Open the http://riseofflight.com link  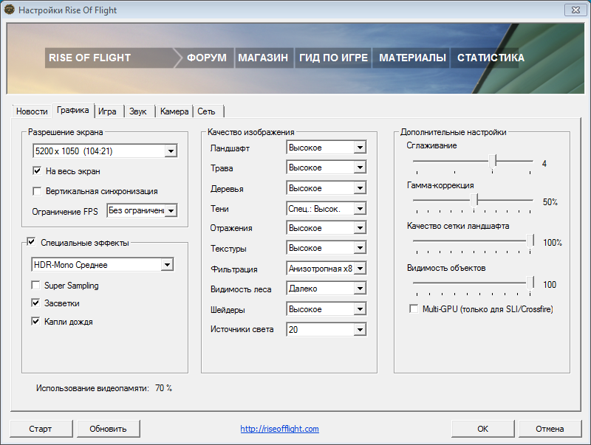tap(280, 429)
